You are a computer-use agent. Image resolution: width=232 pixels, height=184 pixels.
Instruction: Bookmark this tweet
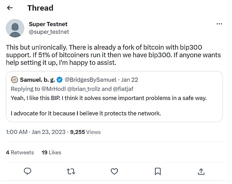pos(158,171)
